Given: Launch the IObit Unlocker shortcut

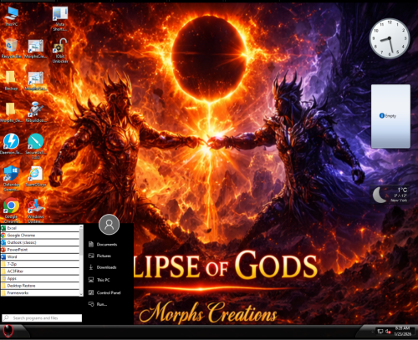Looking at the screenshot, I should coord(60,51).
